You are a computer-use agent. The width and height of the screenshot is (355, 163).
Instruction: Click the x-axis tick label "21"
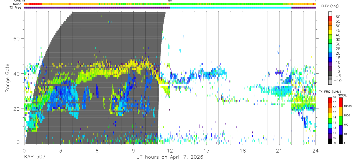coord(279,150)
